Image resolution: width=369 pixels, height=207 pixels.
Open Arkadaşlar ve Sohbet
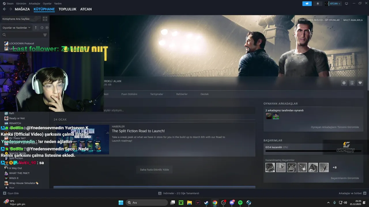tap(352, 193)
